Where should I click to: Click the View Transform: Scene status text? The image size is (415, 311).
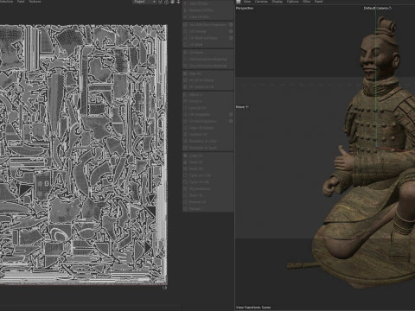(x=253, y=308)
